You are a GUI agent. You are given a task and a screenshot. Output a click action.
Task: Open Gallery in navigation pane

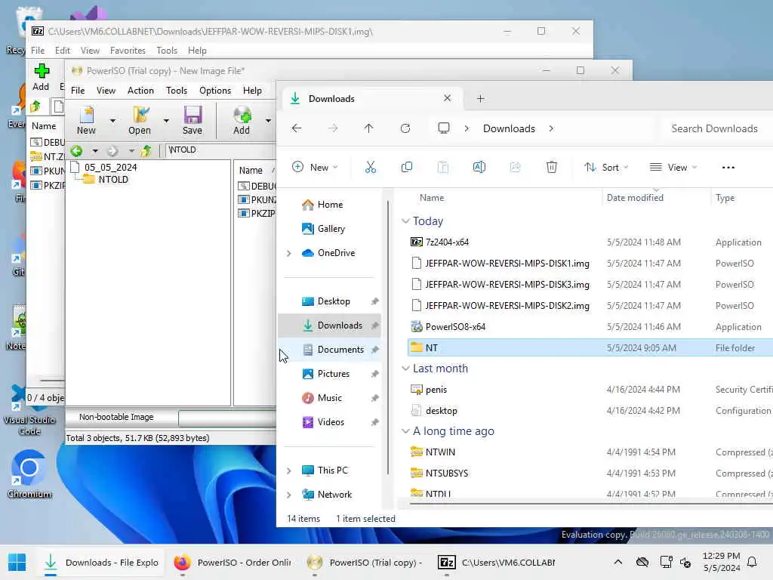coord(331,229)
